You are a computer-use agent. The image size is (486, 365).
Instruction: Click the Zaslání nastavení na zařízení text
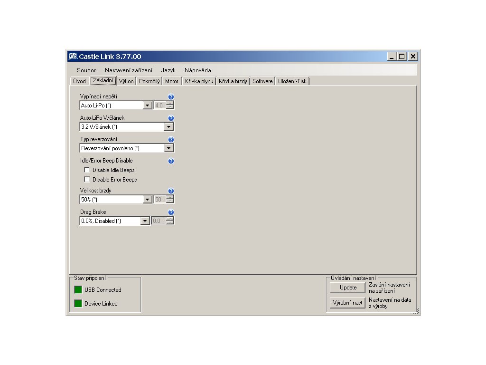pyautogui.click(x=389, y=288)
